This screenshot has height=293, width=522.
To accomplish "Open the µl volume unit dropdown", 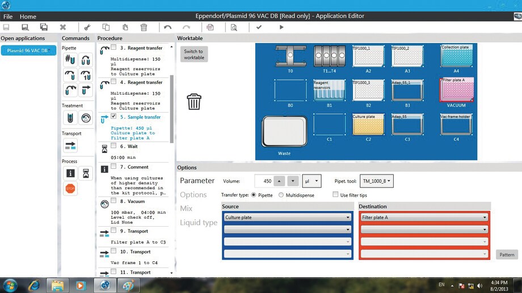I will 311,181.
